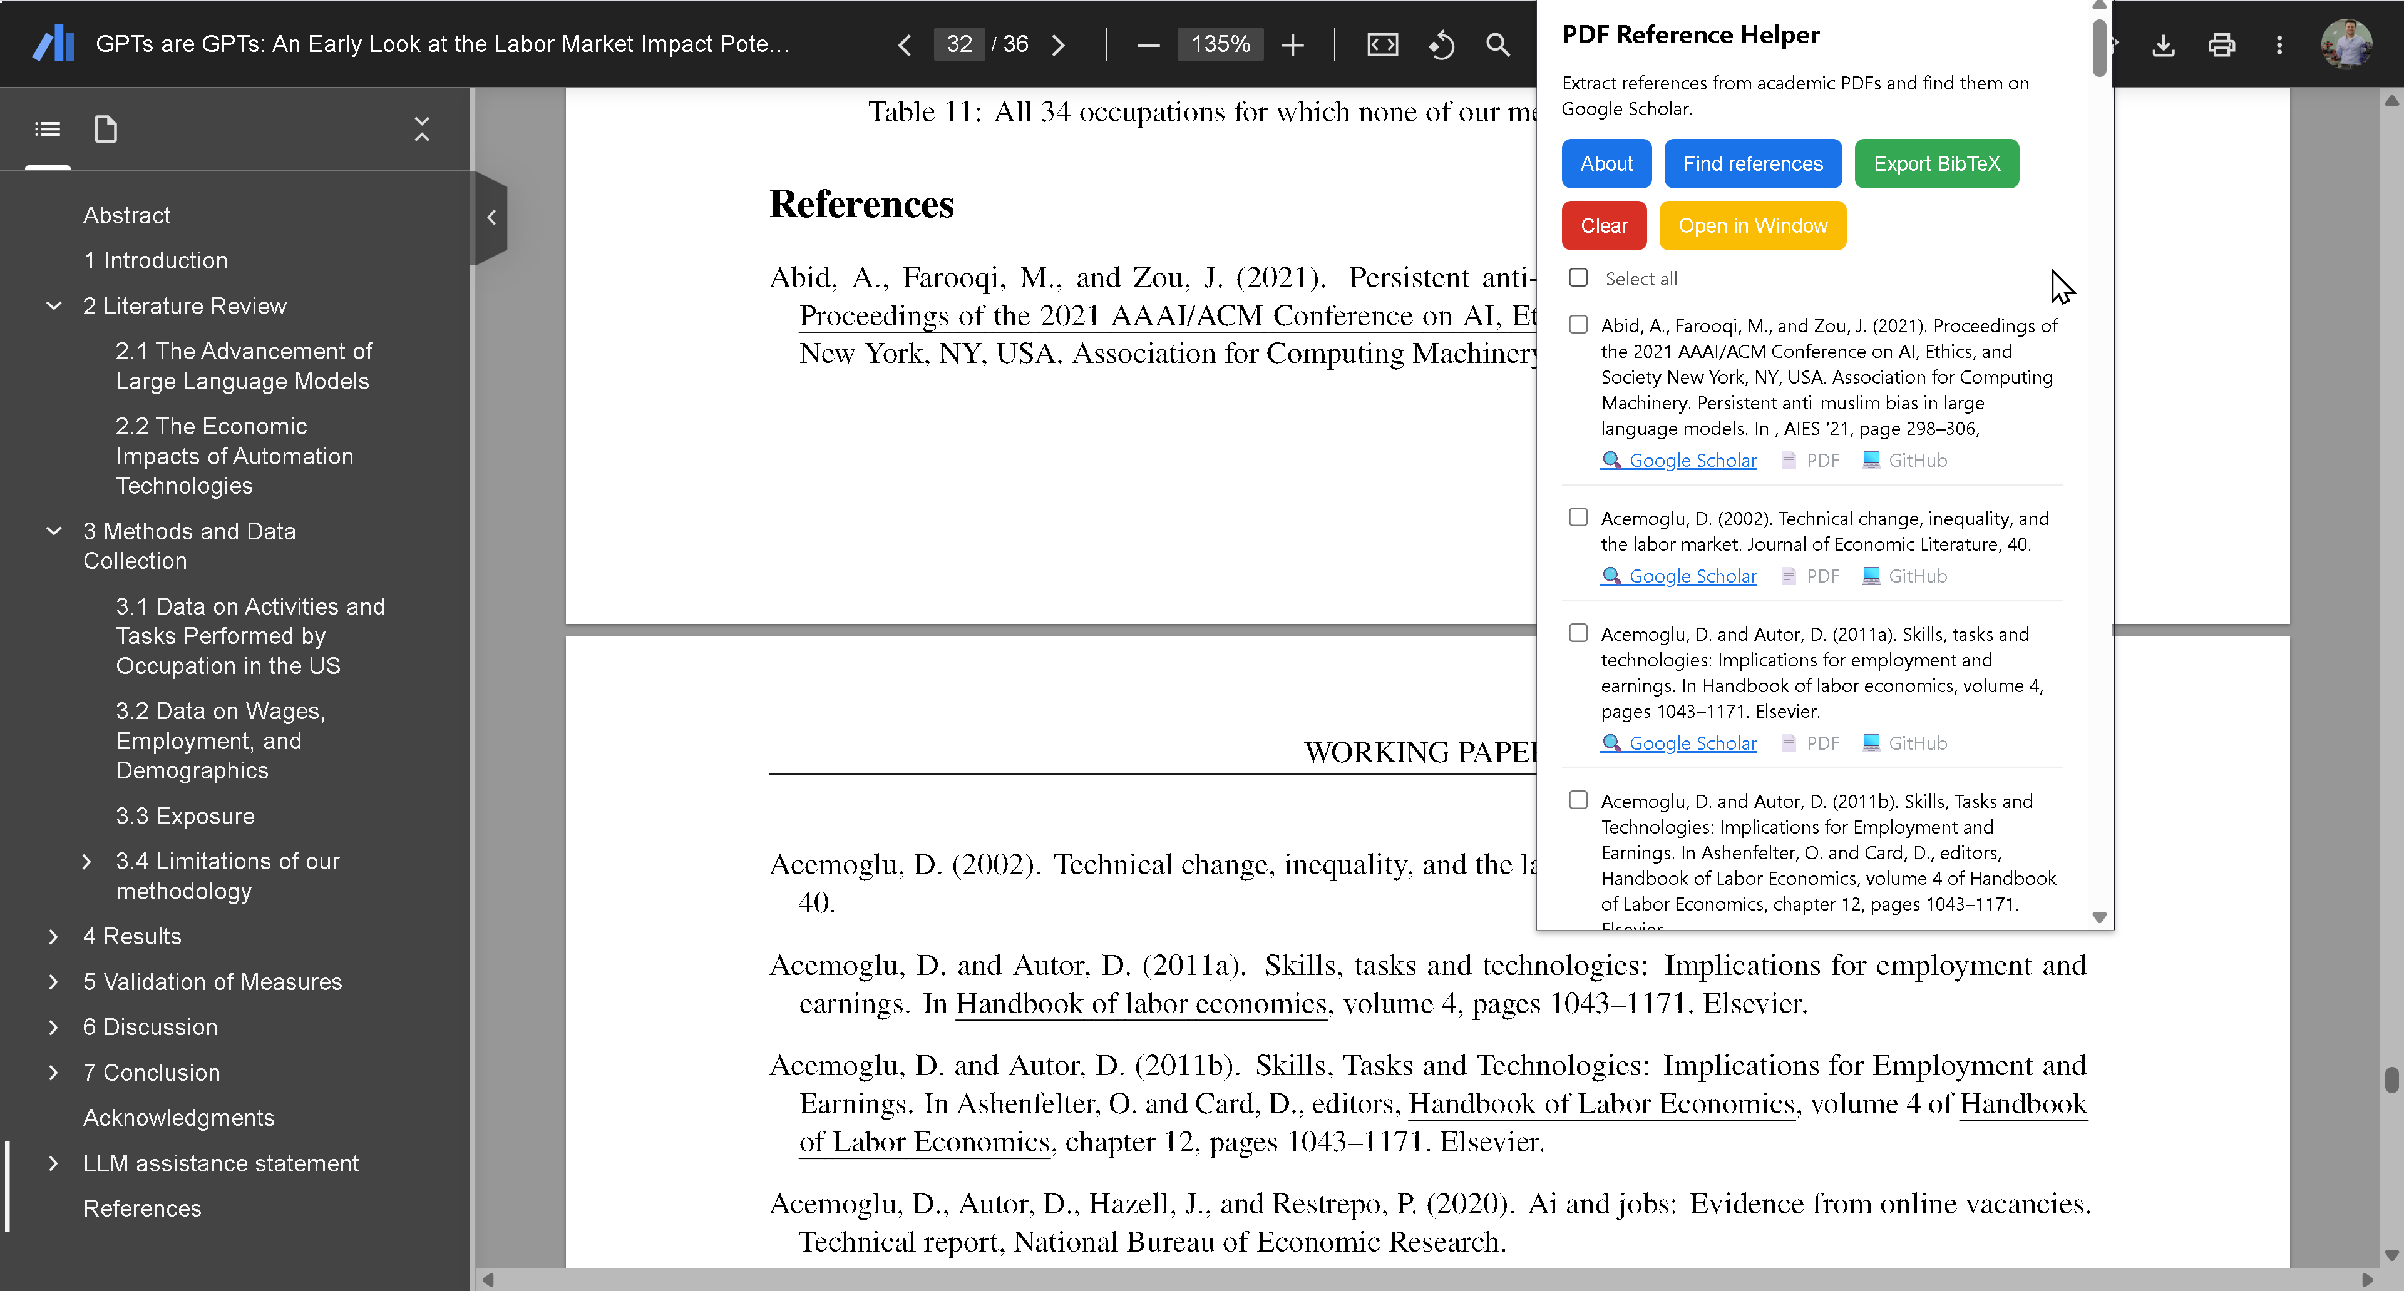The width and height of the screenshot is (2404, 1291).
Task: Go to previous page arrow
Action: click(904, 45)
